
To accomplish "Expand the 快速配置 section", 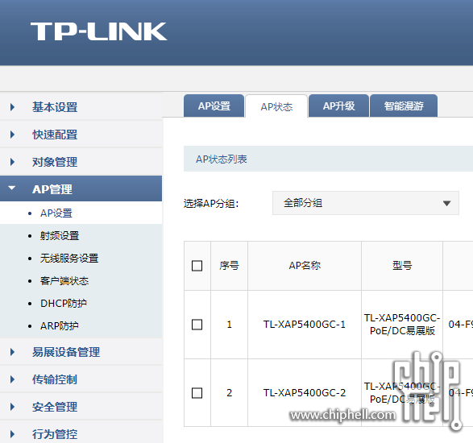I will [x=81, y=135].
